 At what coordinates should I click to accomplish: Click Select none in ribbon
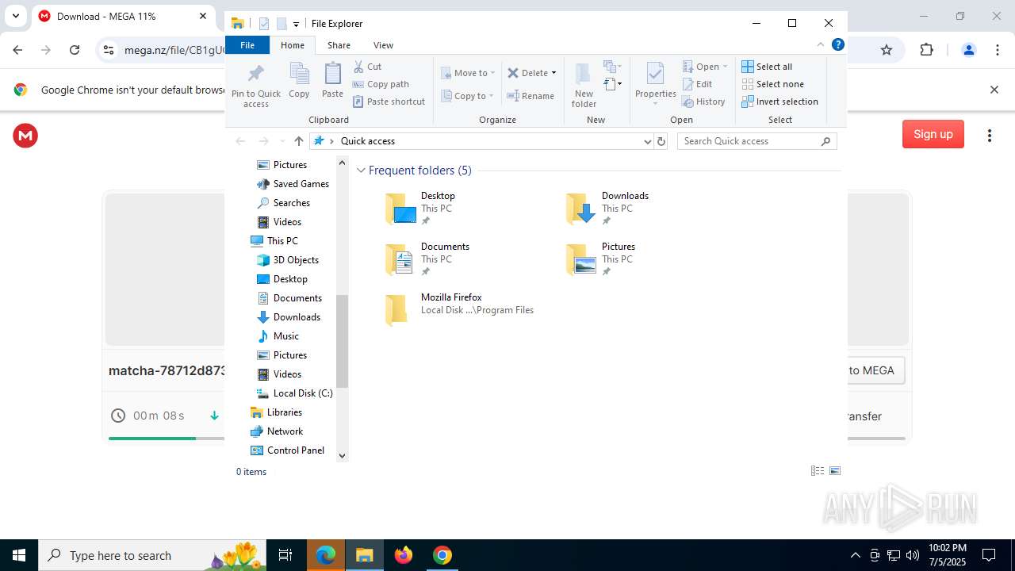pyautogui.click(x=772, y=84)
